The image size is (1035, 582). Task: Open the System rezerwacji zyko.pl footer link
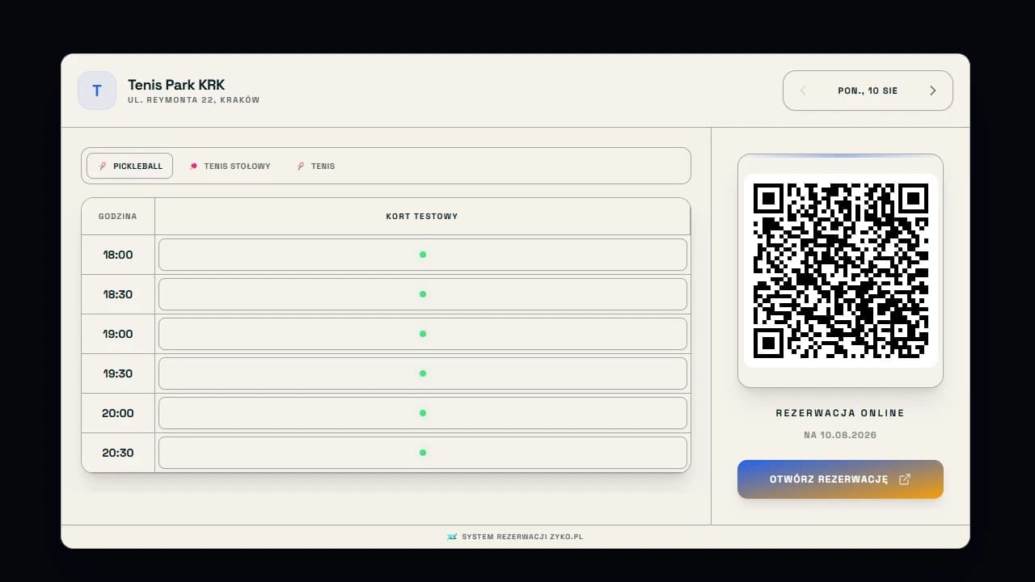coord(515,537)
